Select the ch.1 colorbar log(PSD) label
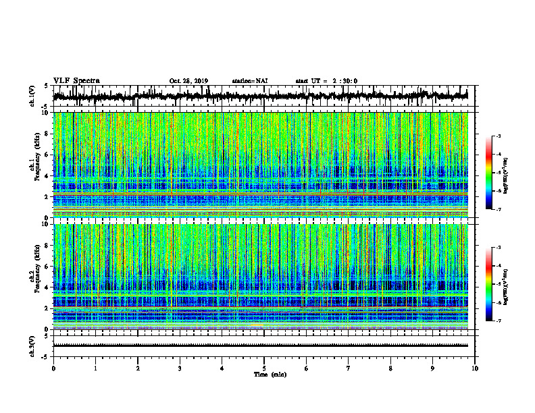This screenshot has width=535, height=413. [505, 175]
